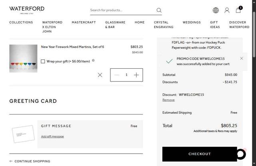Increase item quantity with plus
This screenshot has width=256, height=166.
[x=136, y=75]
